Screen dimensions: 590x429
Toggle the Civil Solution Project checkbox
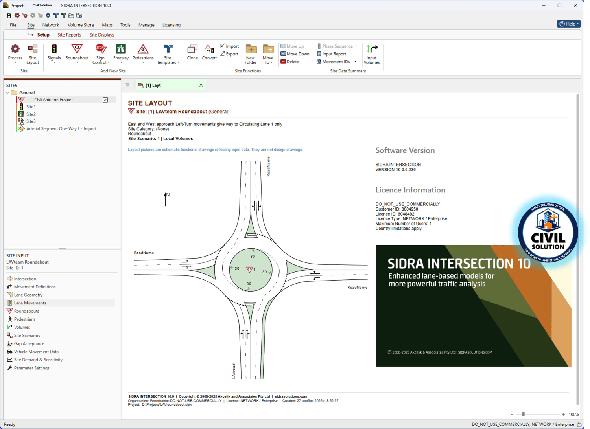[105, 100]
